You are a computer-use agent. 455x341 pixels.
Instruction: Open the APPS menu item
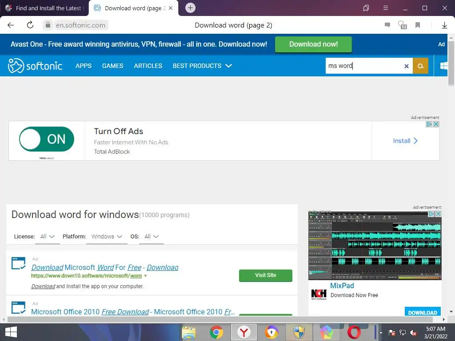(x=84, y=66)
